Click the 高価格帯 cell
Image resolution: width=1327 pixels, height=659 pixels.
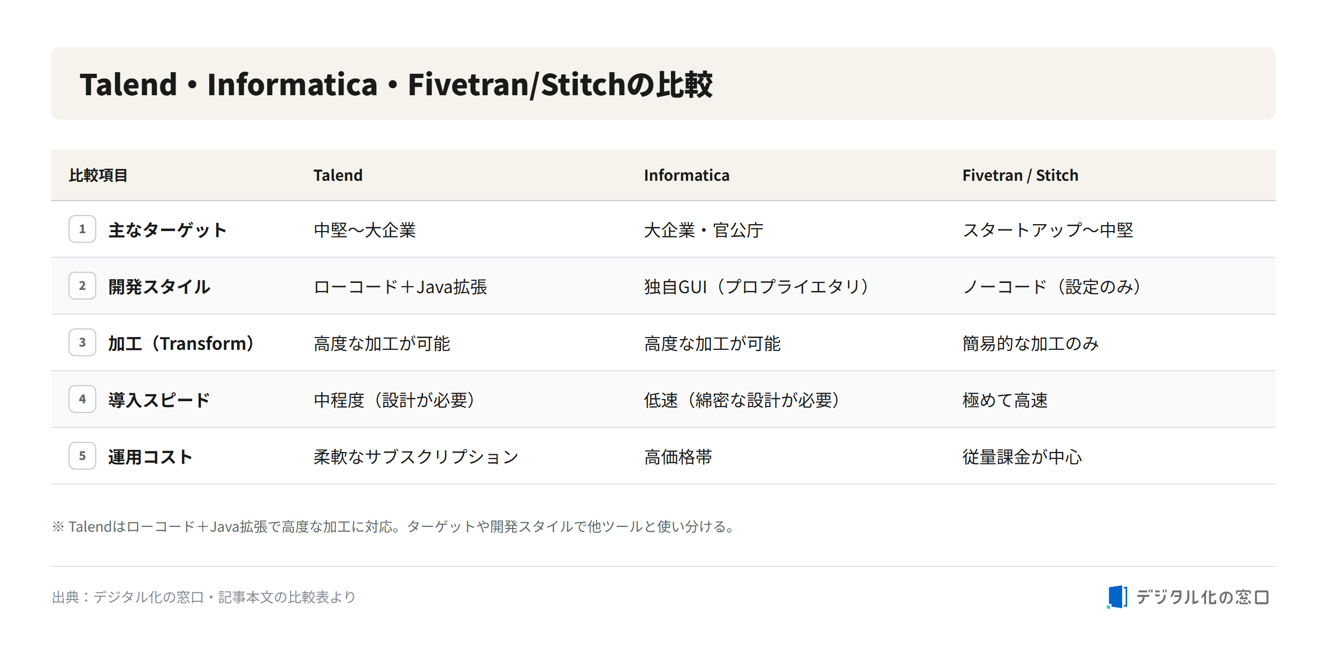tap(678, 457)
